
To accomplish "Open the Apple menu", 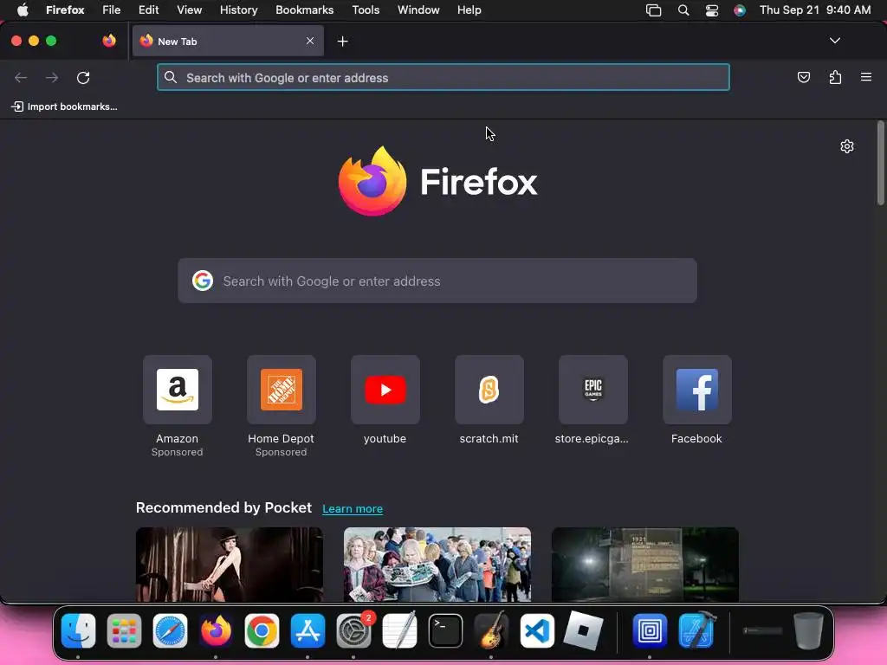I will pyautogui.click(x=23, y=10).
